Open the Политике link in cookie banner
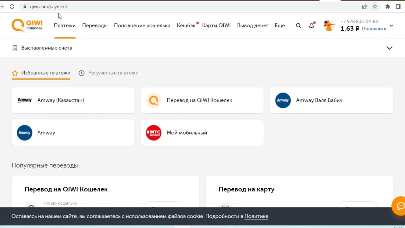This screenshot has height=228, width=405. 256,216
